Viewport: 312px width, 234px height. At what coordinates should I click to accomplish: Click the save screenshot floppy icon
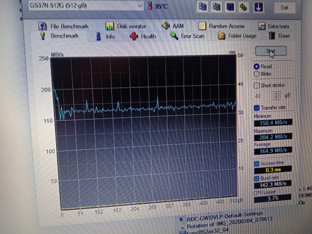(x=230, y=7)
